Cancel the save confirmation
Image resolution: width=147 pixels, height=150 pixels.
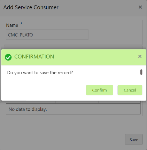[x=130, y=90]
